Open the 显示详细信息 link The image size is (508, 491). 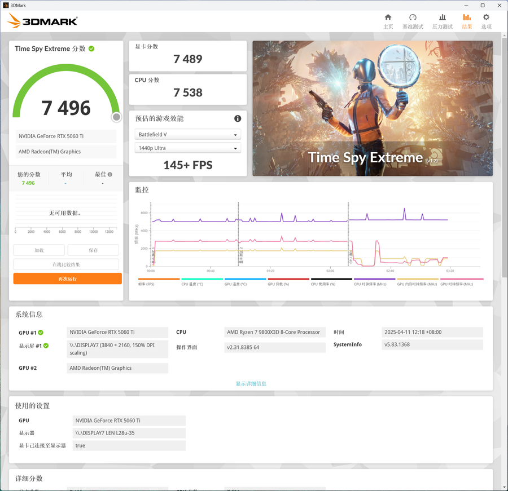click(x=251, y=383)
